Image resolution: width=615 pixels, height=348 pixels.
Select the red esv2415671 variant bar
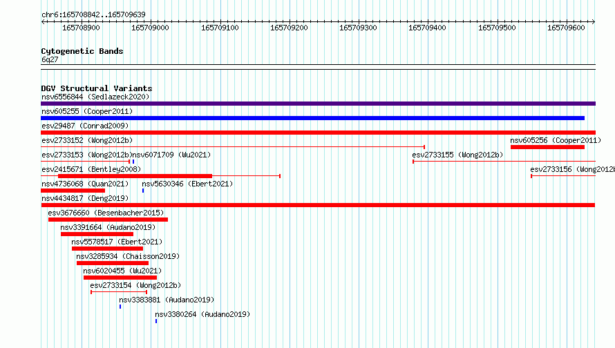coord(135,176)
